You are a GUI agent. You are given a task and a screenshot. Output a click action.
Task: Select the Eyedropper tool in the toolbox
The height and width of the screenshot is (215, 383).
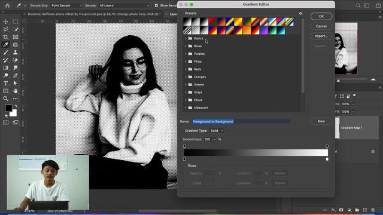click(5, 45)
